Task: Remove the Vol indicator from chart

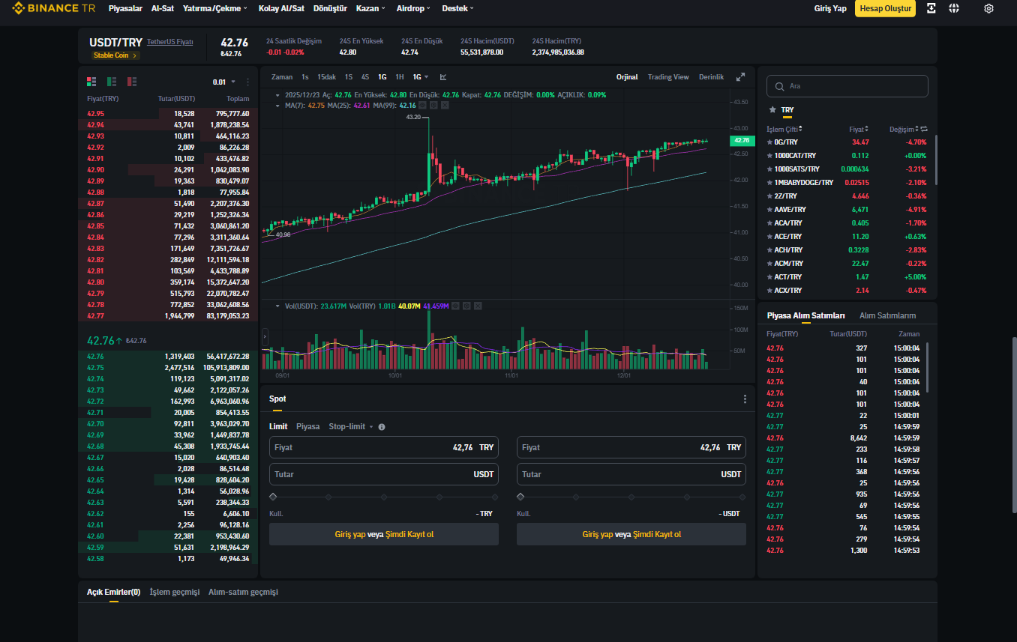Action: pos(478,306)
